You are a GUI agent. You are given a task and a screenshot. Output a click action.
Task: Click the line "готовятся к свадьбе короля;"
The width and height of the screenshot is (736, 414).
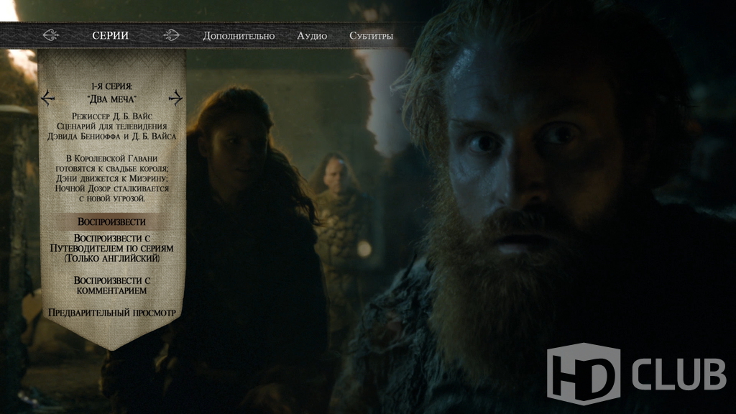[x=111, y=168]
